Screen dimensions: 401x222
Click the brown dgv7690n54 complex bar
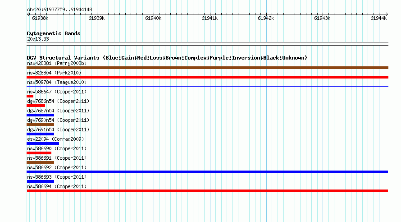41,125
